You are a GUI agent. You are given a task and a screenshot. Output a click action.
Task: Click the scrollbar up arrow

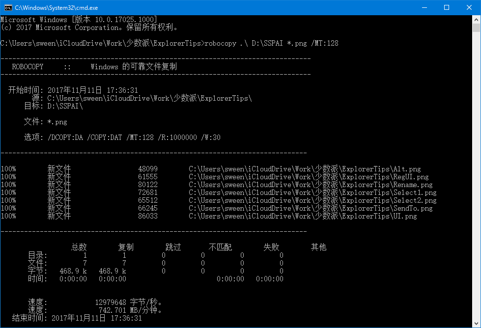(476, 19)
